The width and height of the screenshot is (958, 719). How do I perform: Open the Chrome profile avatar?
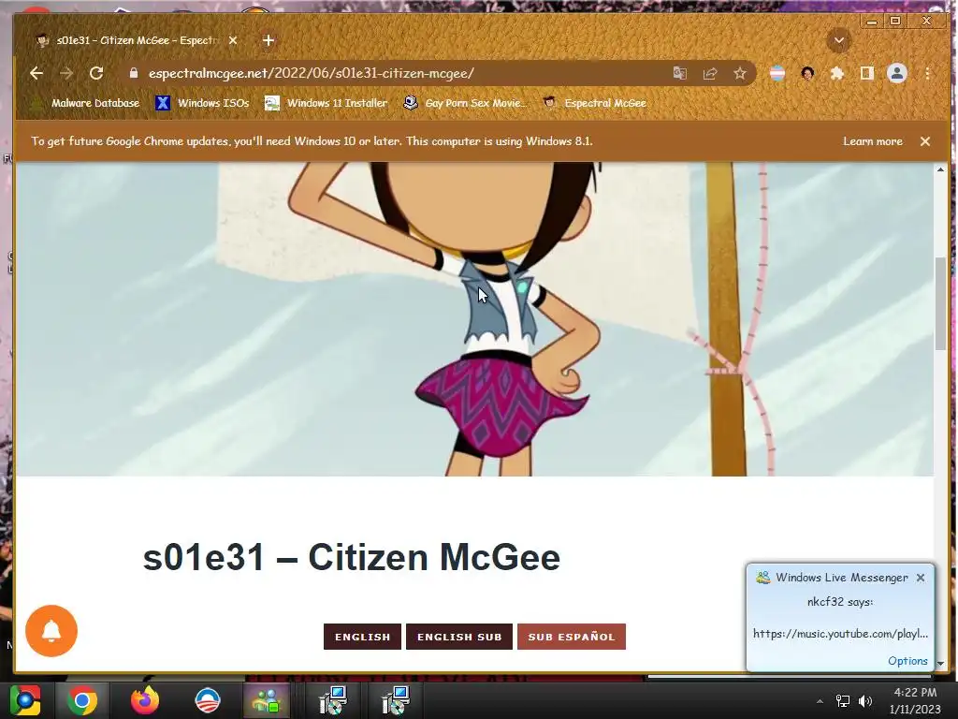pos(897,73)
